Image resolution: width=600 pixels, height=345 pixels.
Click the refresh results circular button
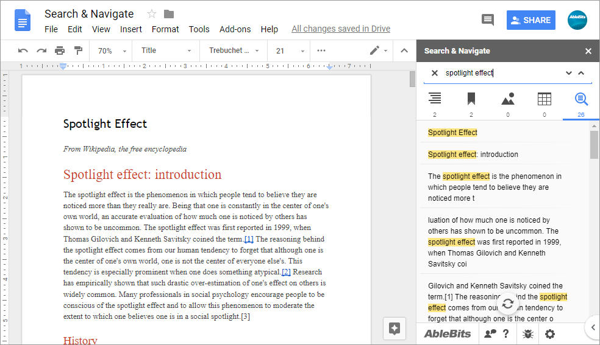point(508,304)
